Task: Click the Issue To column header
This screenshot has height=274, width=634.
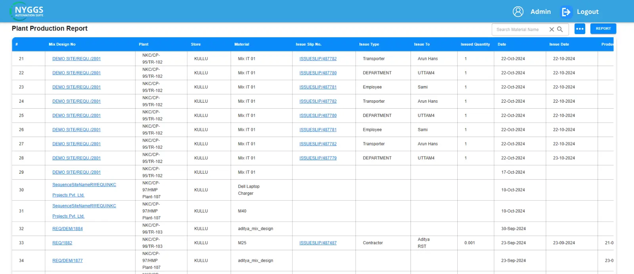Action: click(x=422, y=44)
